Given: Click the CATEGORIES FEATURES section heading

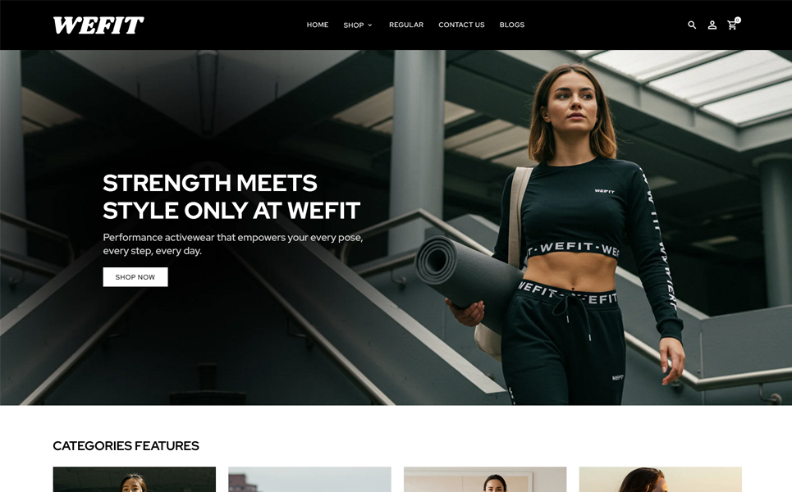Looking at the screenshot, I should tap(126, 445).
